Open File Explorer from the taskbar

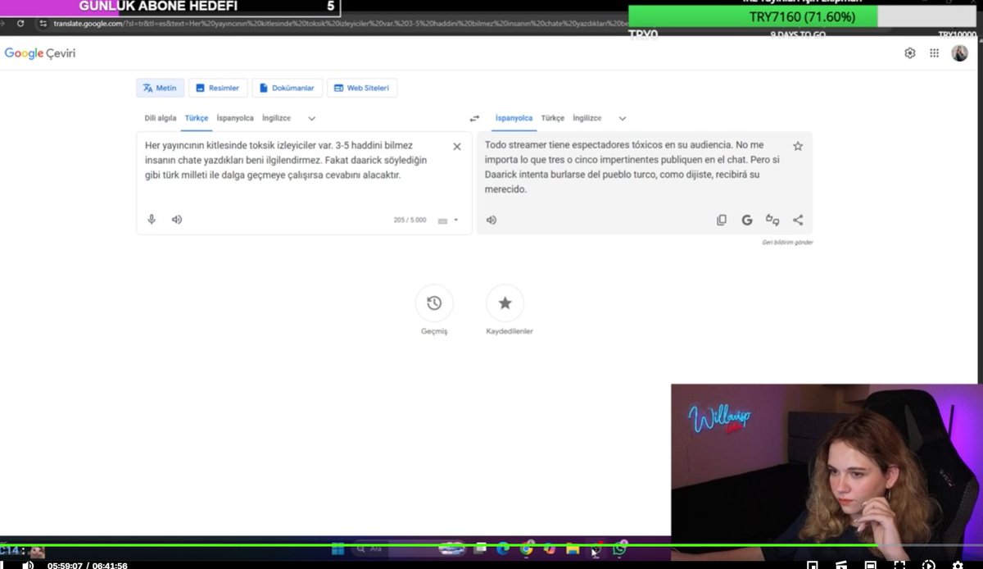(x=573, y=549)
